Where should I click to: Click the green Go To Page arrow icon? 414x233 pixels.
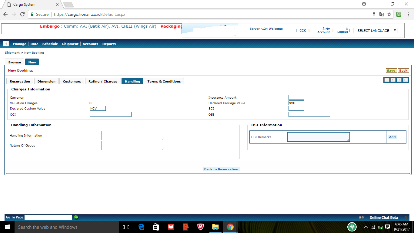point(76,217)
